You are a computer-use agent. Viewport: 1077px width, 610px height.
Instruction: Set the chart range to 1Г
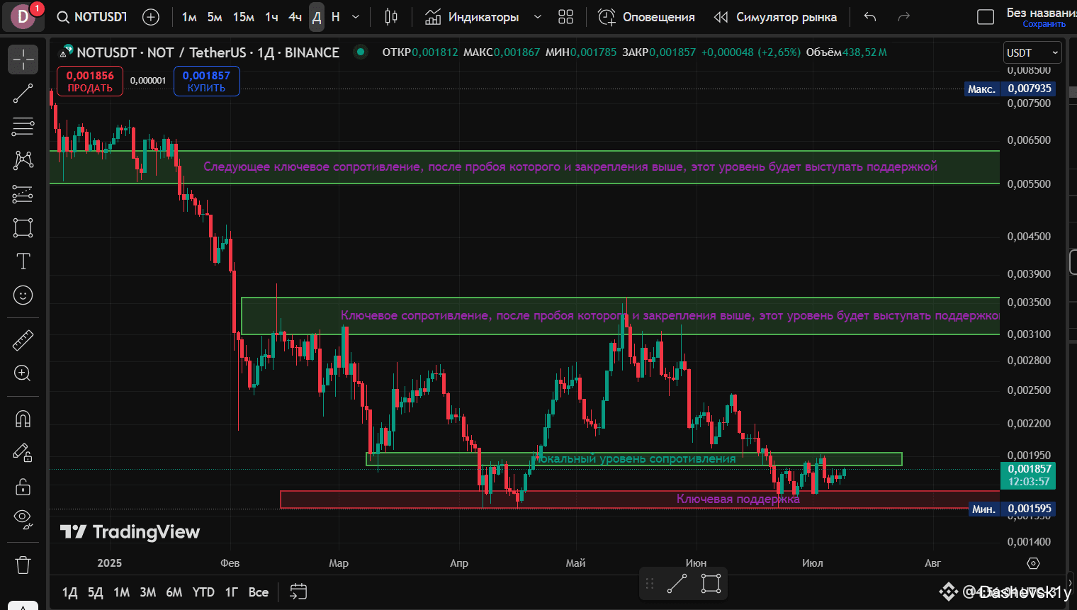pos(231,592)
